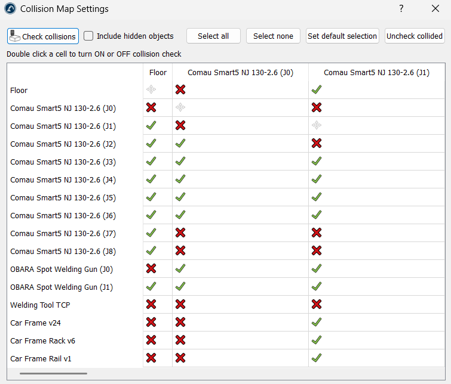This screenshot has width=451, height=384.
Task: Click the Select none button
Action: pos(273,36)
